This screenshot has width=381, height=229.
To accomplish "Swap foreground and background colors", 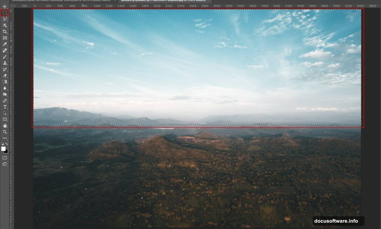I will pyautogui.click(x=7, y=143).
